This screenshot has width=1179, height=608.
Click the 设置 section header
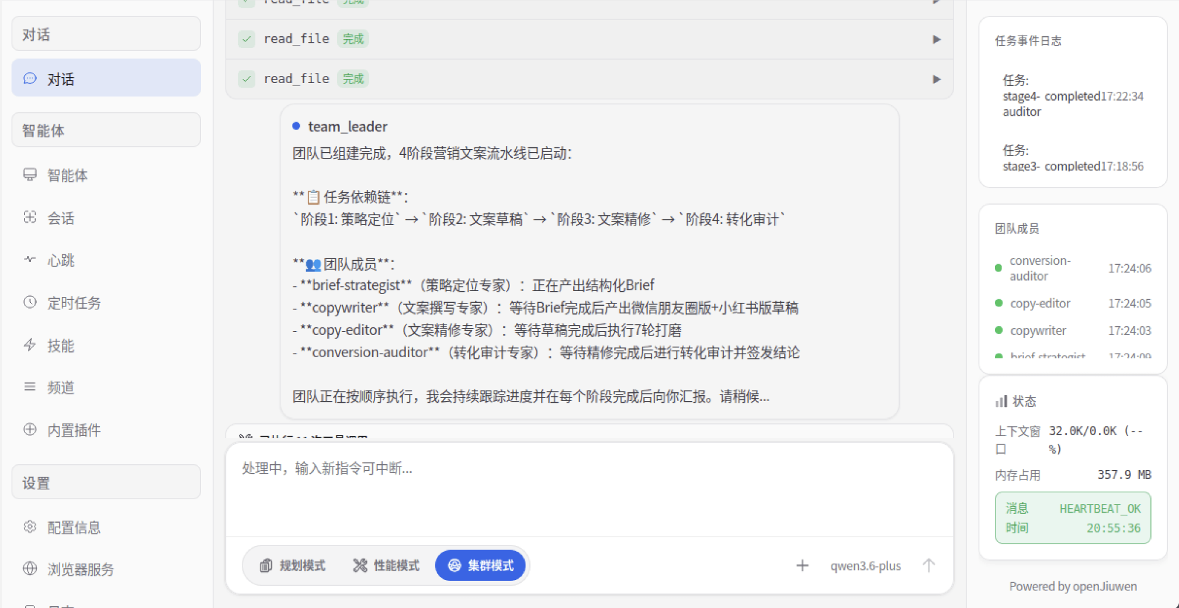pyautogui.click(x=106, y=482)
